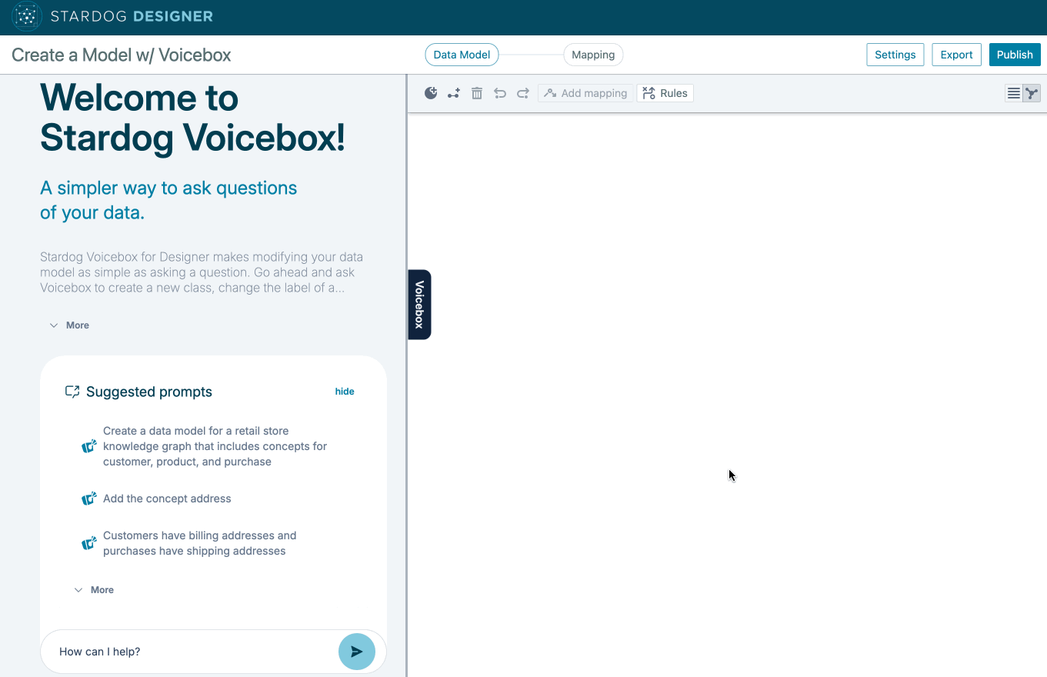Switch to the Mapping step tab
Viewport: 1047px width, 677px height.
pos(593,55)
